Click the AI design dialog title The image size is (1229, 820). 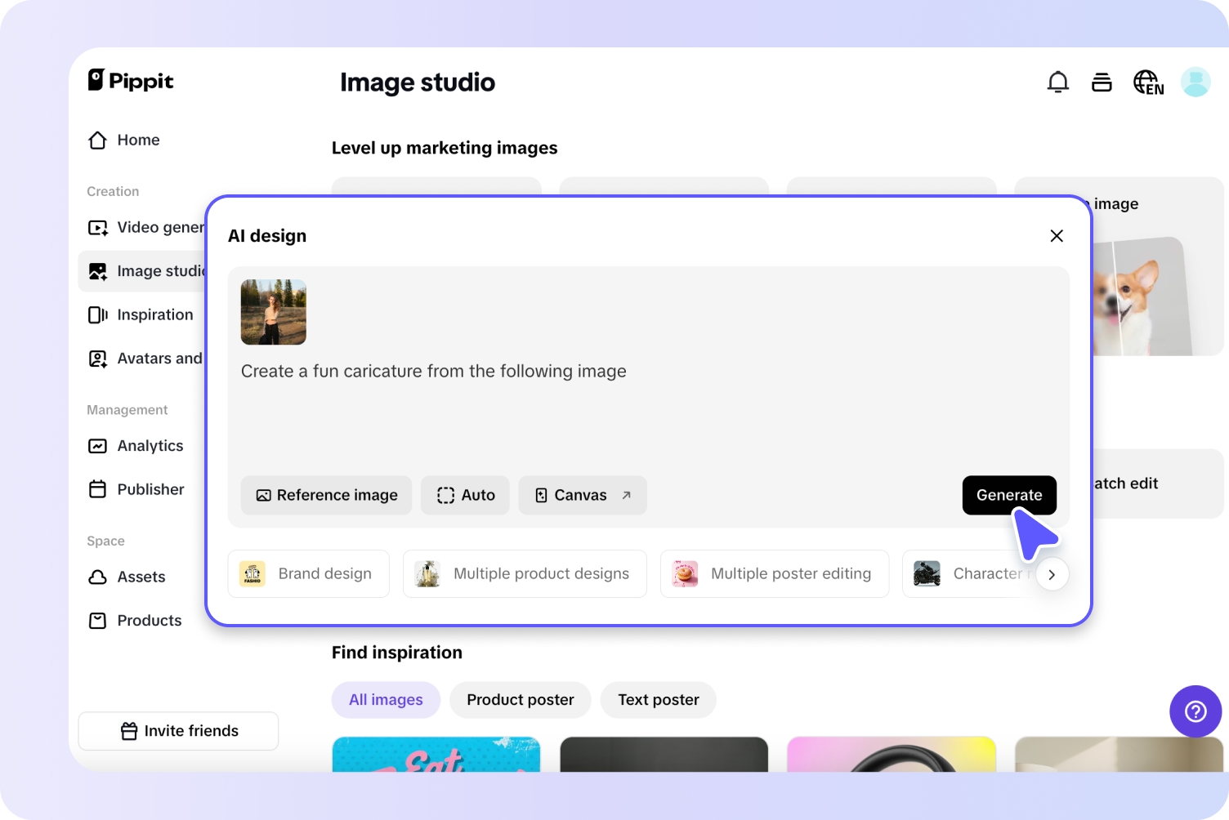[x=267, y=236]
